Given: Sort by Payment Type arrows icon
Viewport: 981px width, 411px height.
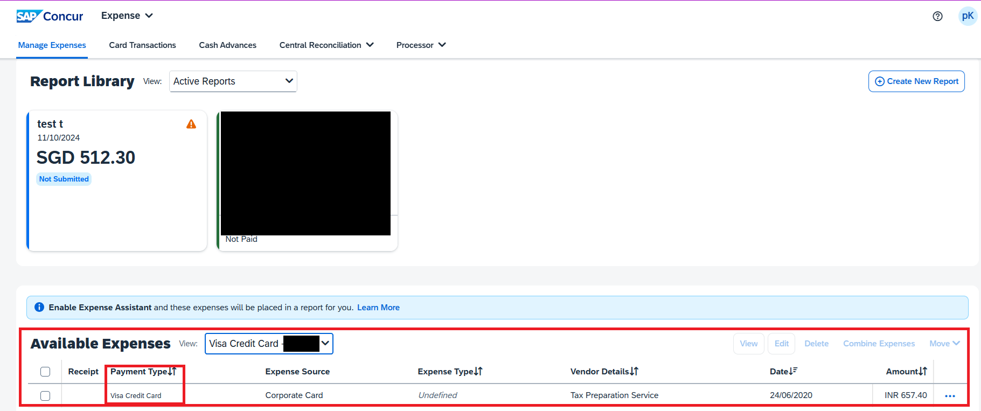Looking at the screenshot, I should (x=172, y=371).
